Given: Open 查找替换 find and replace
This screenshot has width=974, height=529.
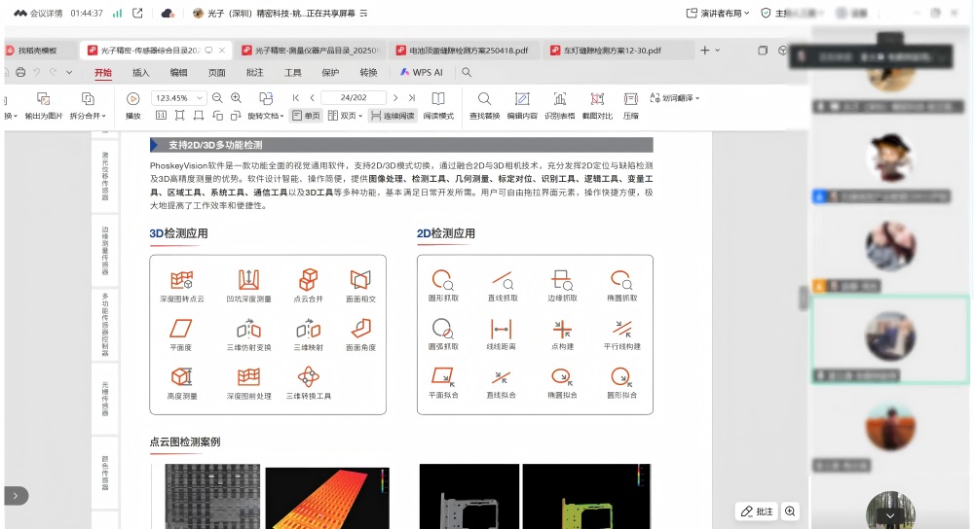Looking at the screenshot, I should click(x=484, y=105).
